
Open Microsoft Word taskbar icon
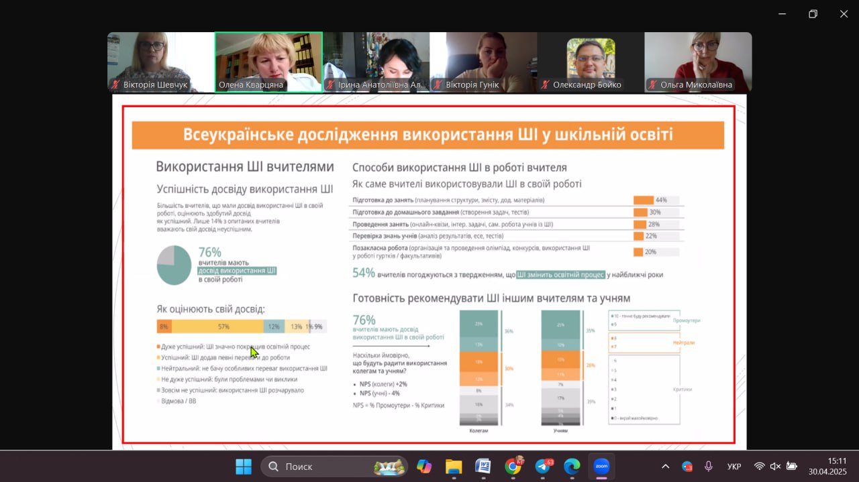click(x=483, y=466)
